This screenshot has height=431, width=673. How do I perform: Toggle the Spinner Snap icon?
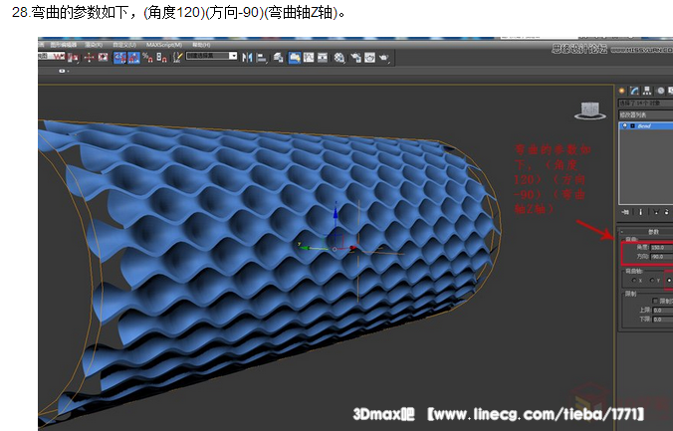click(x=162, y=57)
